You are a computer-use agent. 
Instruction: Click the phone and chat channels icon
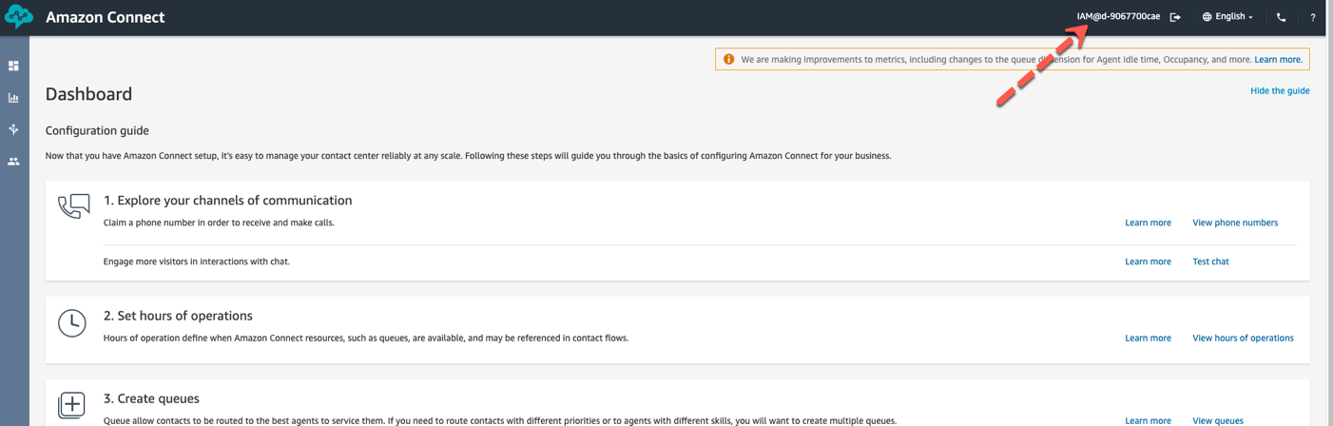pos(74,206)
